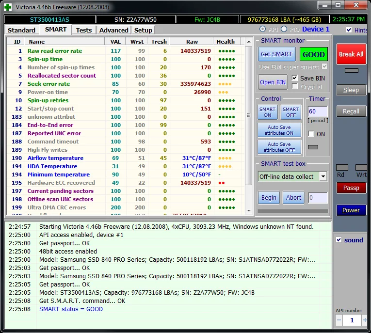
Task: Click the Timer period input field
Action: pyautogui.click(x=318, y=111)
